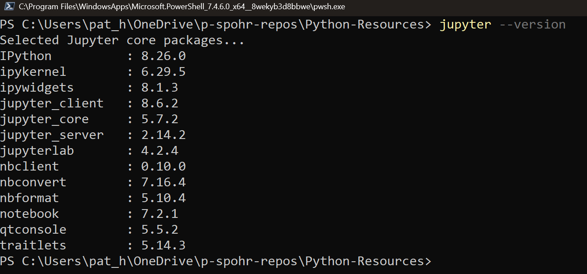
Task: Click the "notebook" package name
Action: [x=29, y=214]
